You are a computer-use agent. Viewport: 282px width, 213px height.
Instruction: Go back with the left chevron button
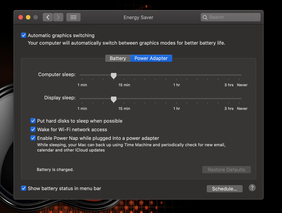pyautogui.click(x=48, y=17)
